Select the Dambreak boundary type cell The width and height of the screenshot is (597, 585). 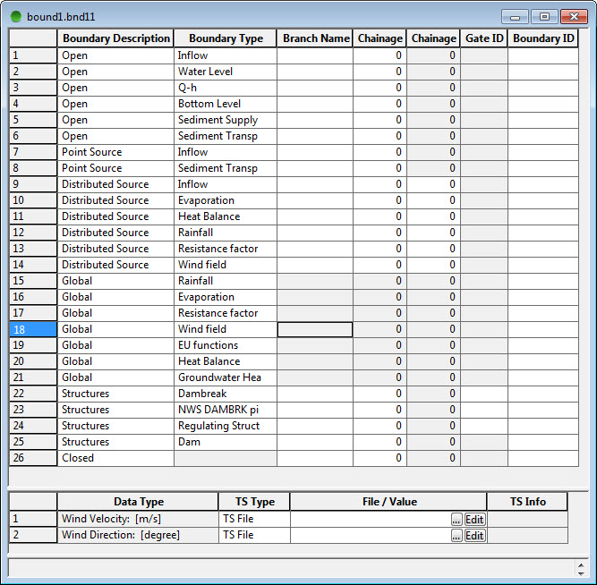(x=226, y=394)
